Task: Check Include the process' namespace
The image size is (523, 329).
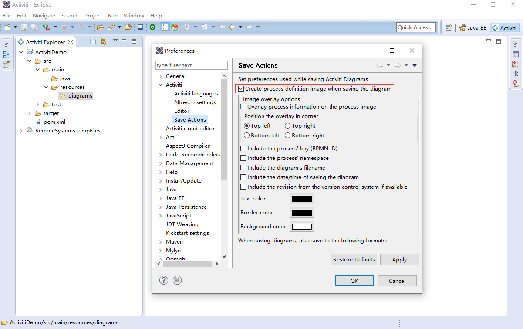Action: point(243,158)
